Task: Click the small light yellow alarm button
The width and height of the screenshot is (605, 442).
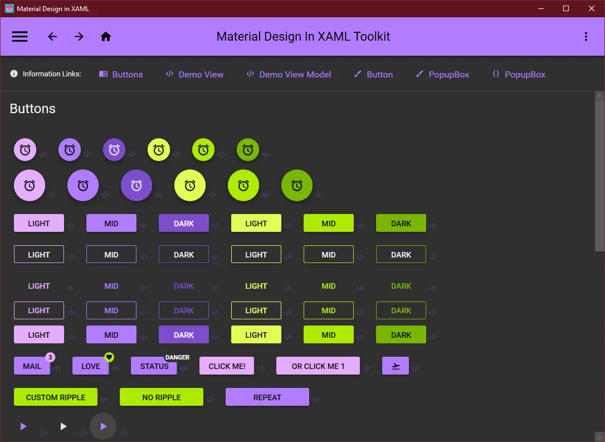Action: click(x=159, y=150)
